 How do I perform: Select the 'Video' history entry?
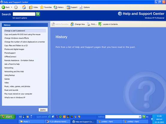(x=7, y=83)
